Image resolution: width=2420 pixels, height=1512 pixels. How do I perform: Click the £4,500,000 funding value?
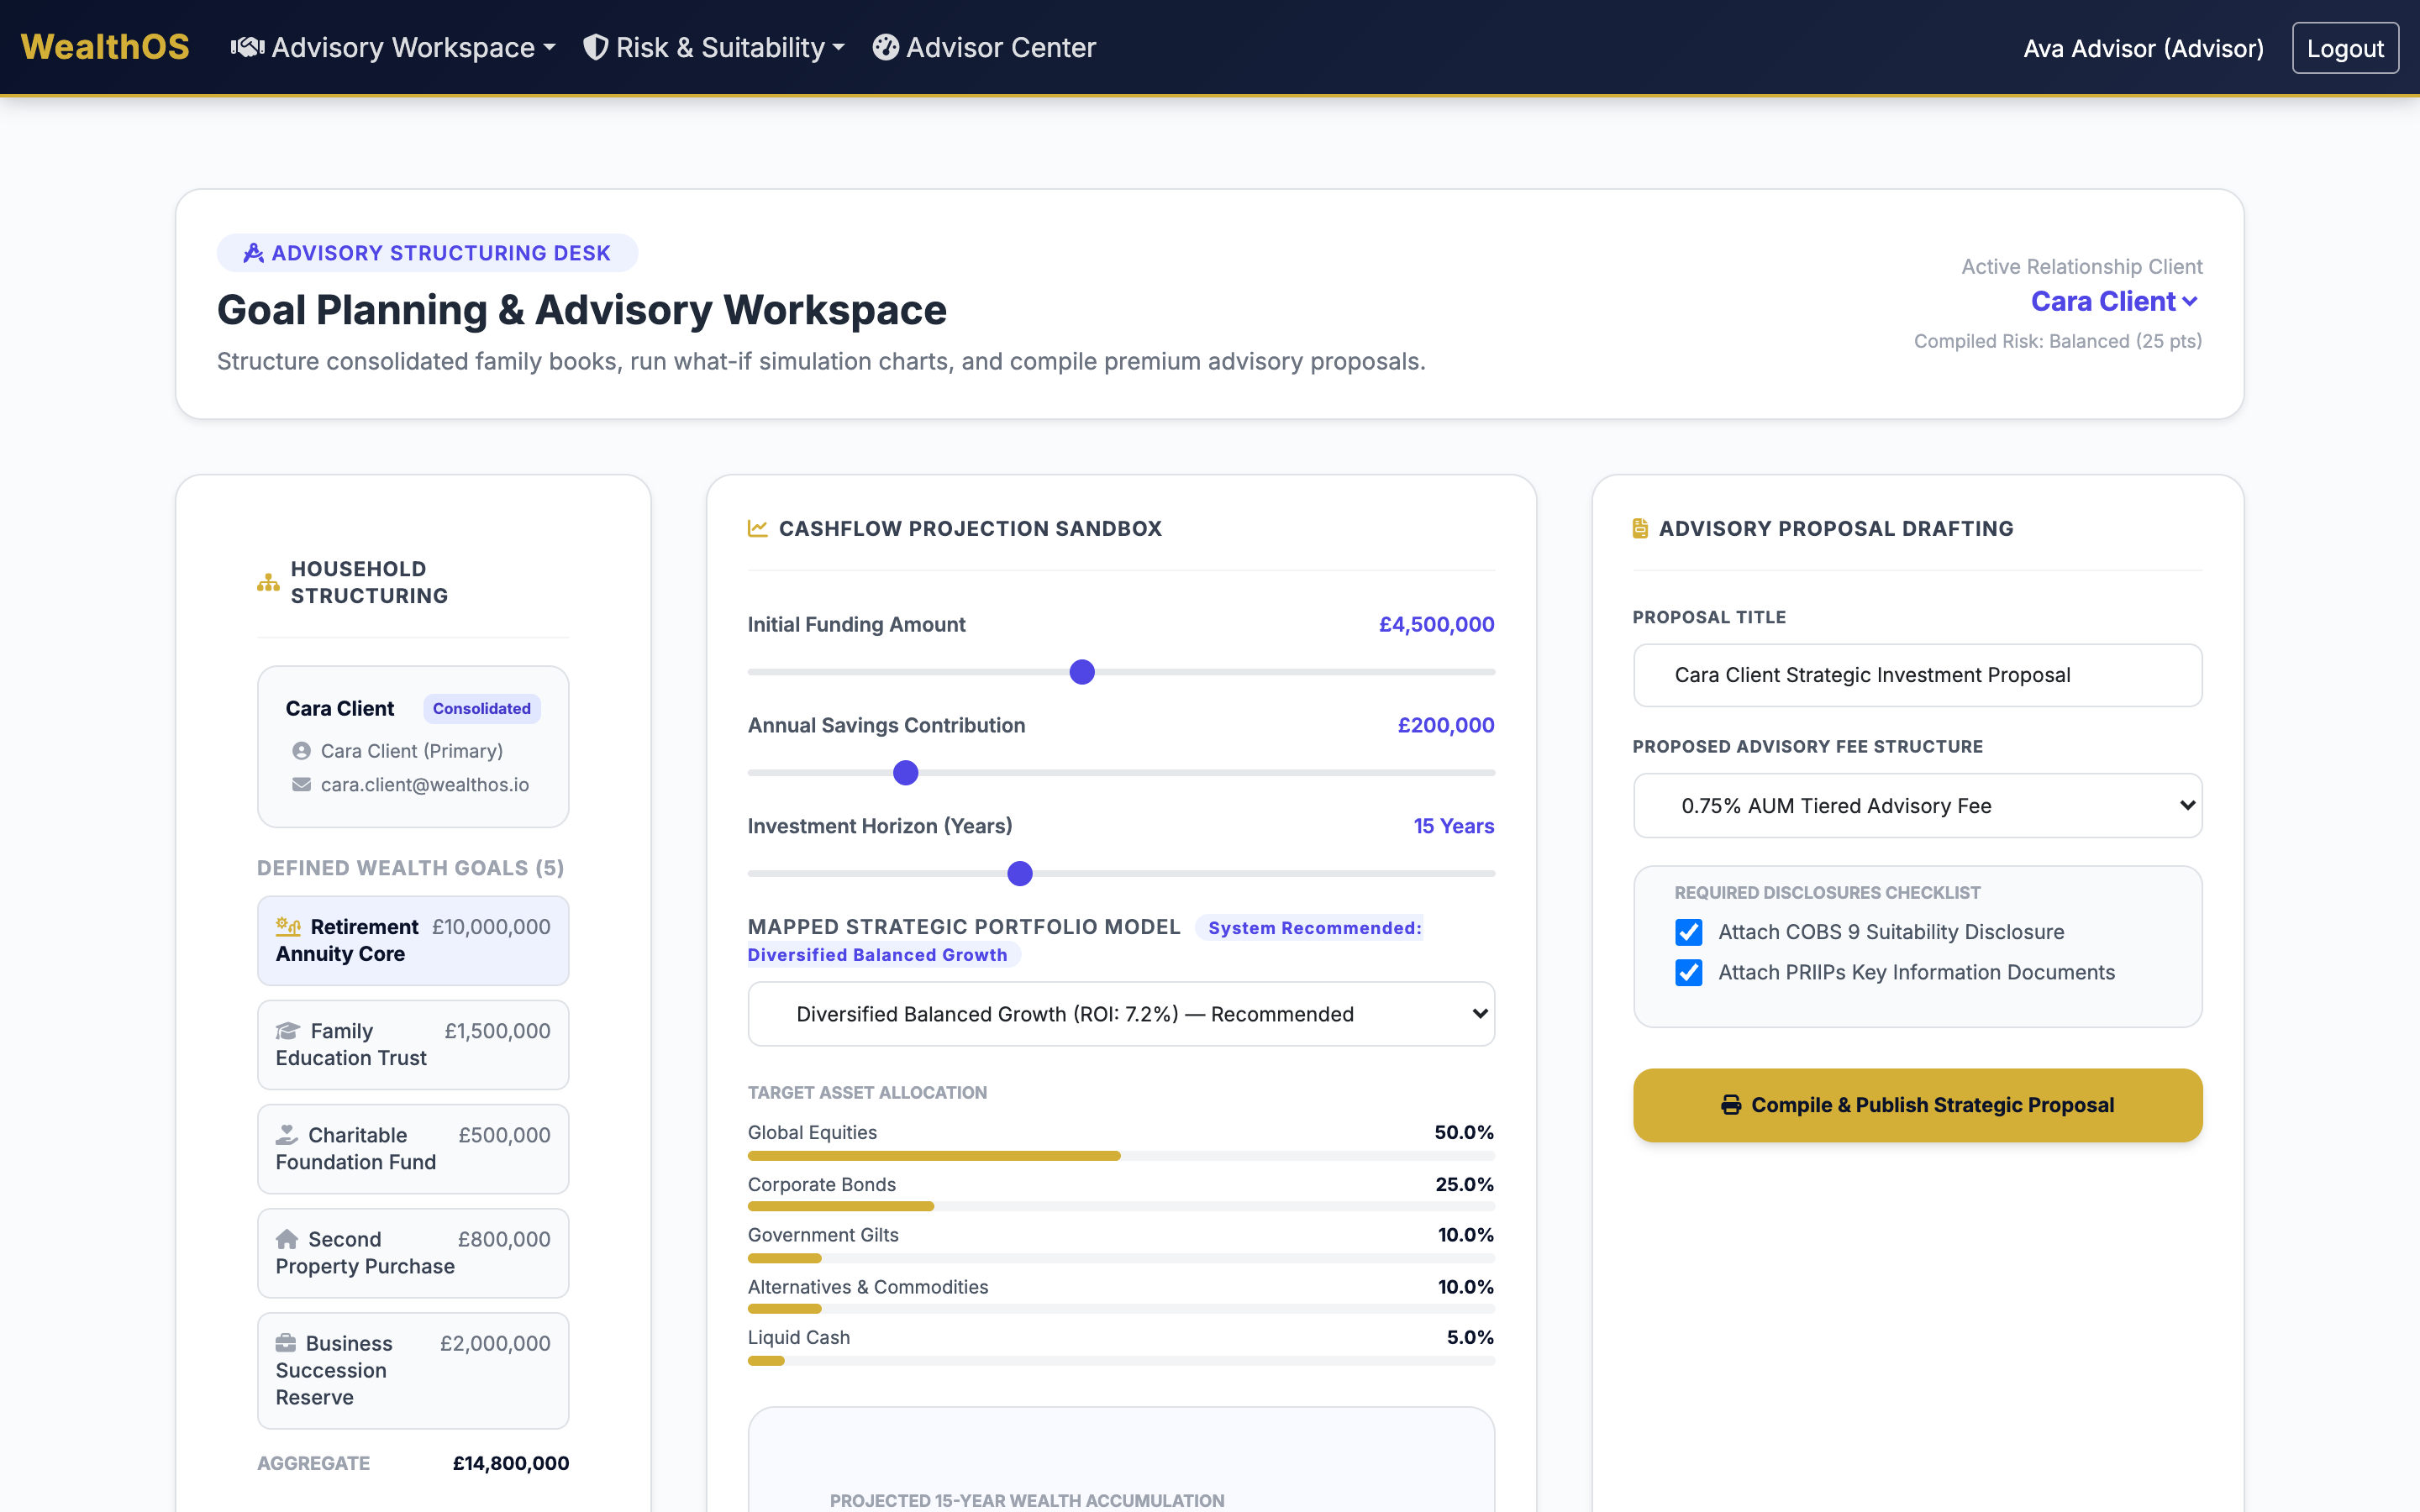coord(1436,624)
